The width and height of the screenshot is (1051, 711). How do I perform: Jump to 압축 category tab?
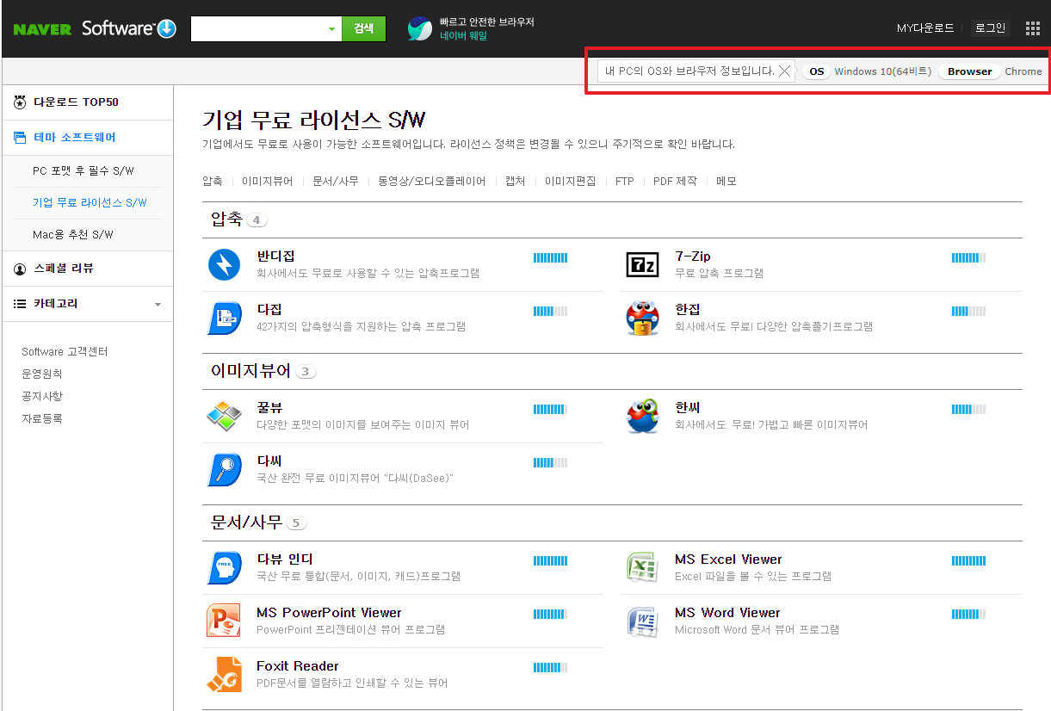pyautogui.click(x=213, y=182)
